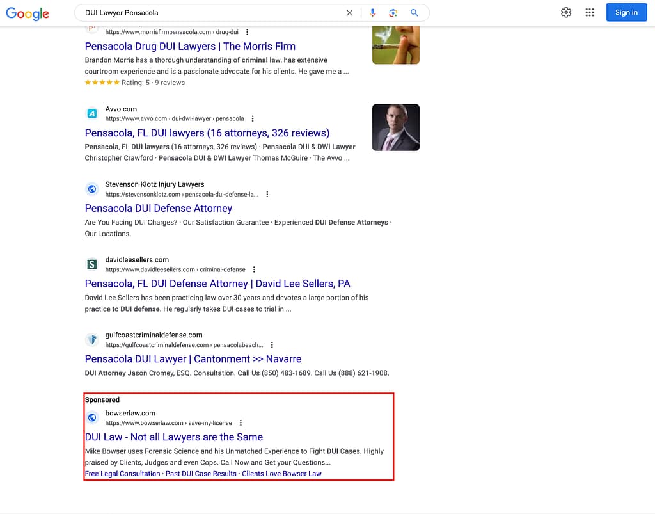Viewport: 655px width, 514px height.
Task: Open three-dot menu for morrisfirmpensacola.com result
Action: click(x=248, y=32)
